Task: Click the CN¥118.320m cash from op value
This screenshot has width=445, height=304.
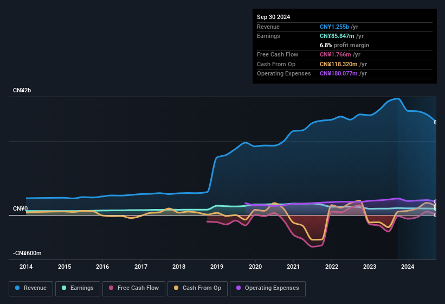Action: pyautogui.click(x=339, y=64)
